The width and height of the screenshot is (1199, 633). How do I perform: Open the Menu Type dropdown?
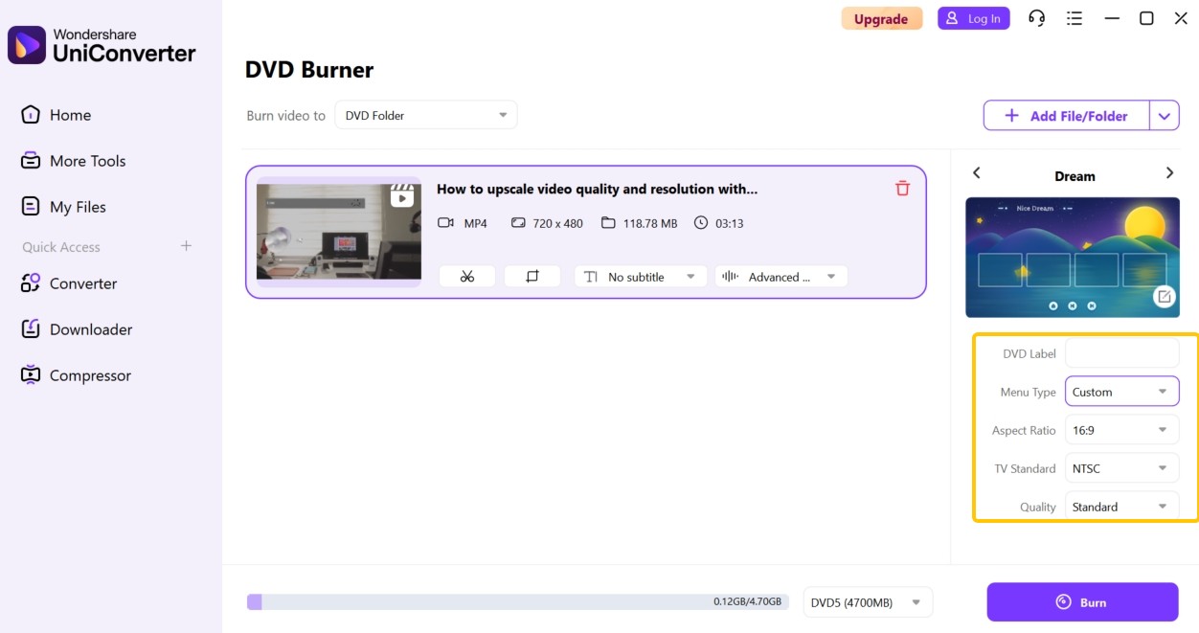point(1122,392)
